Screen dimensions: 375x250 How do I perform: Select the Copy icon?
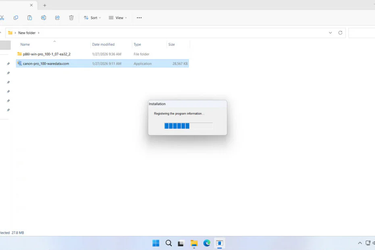point(16,18)
